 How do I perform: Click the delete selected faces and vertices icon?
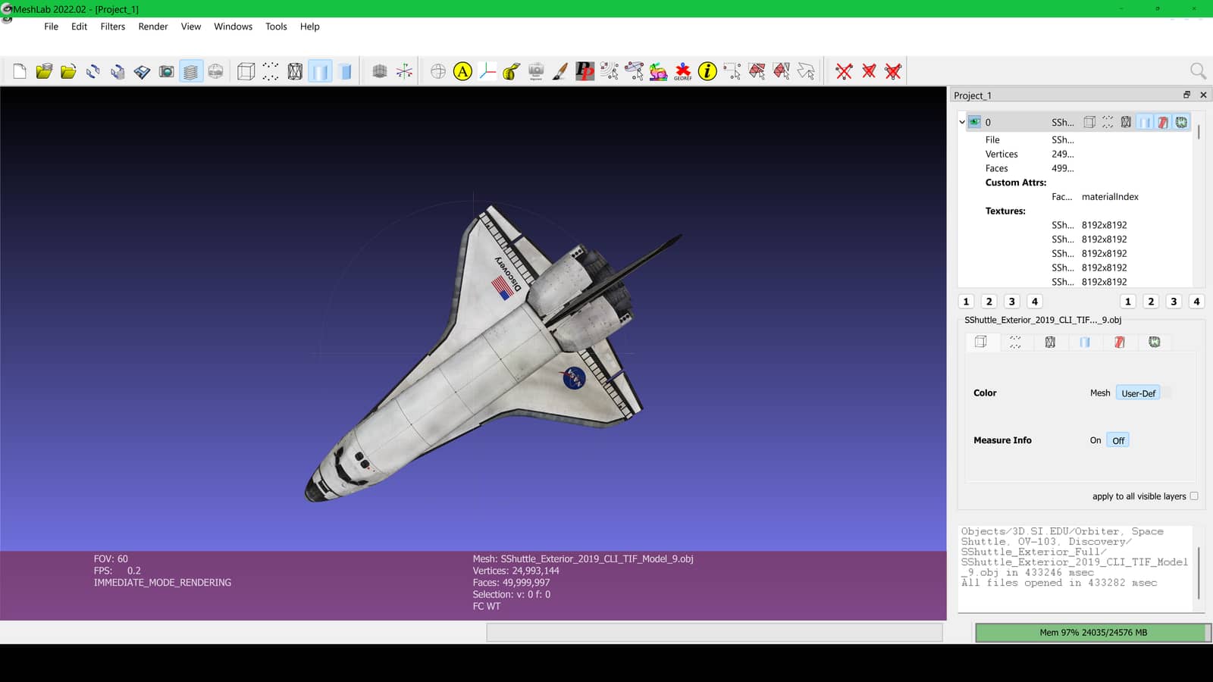[893, 71]
